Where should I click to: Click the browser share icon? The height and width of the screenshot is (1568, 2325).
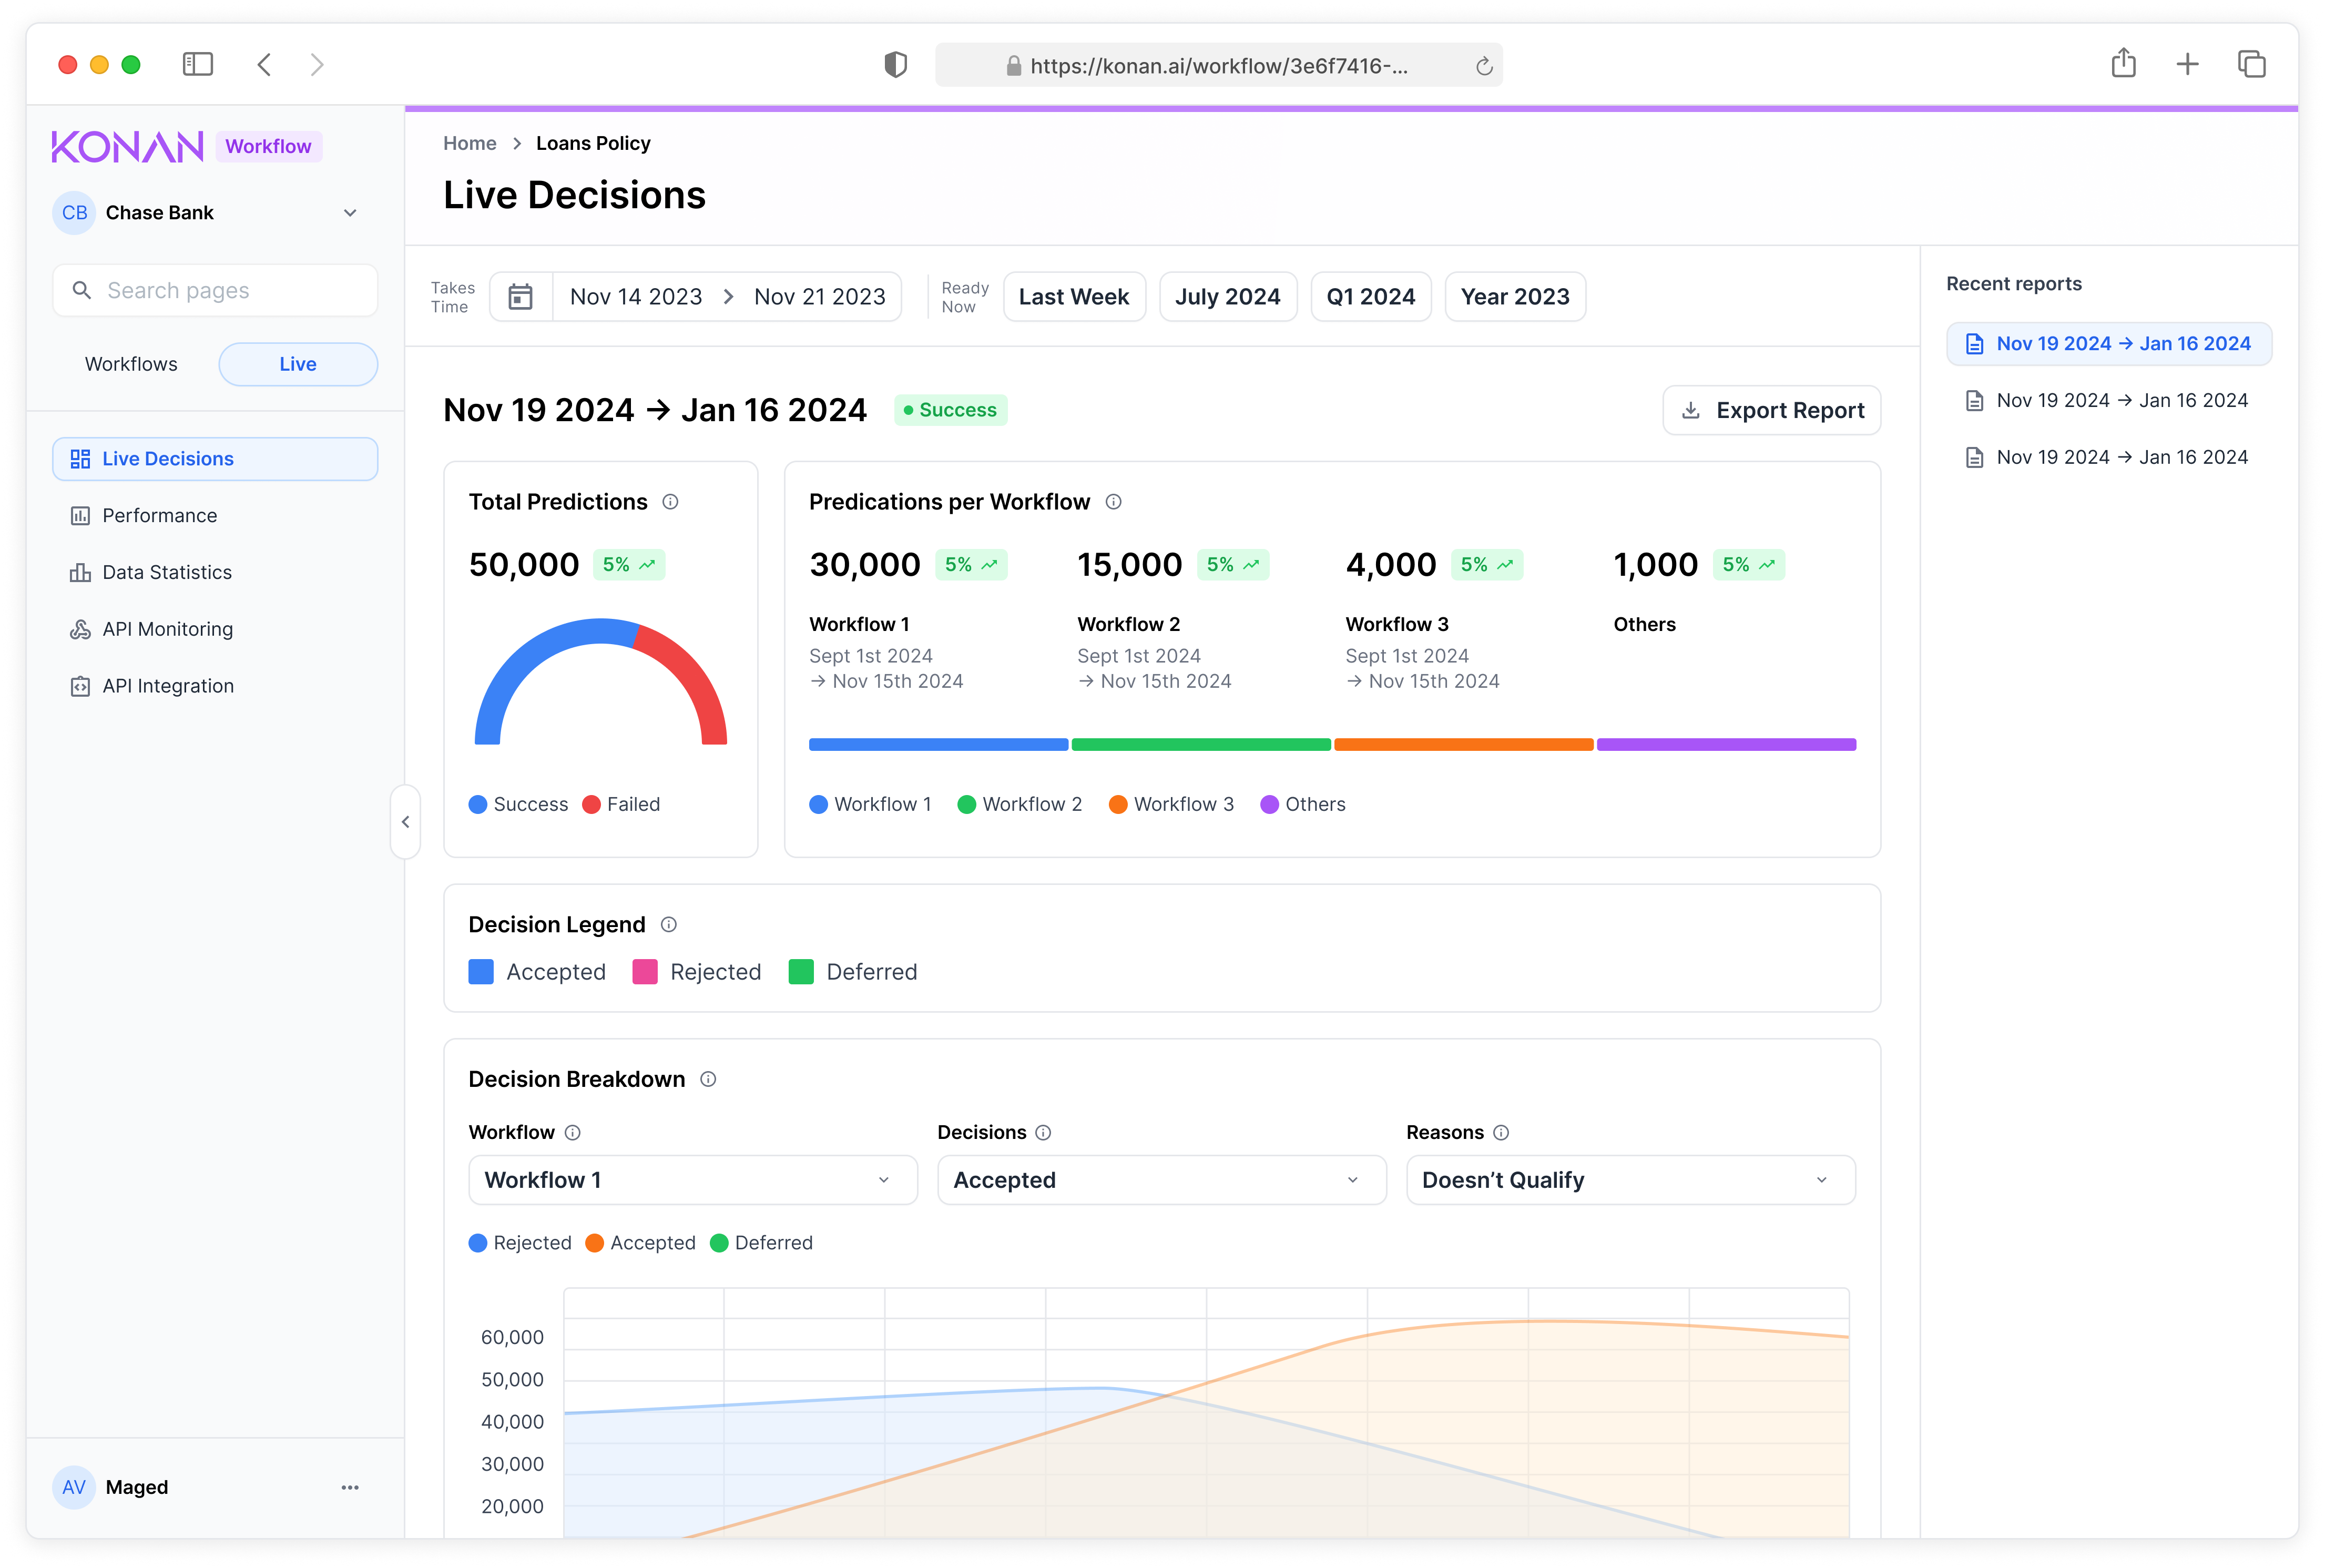2123,64
